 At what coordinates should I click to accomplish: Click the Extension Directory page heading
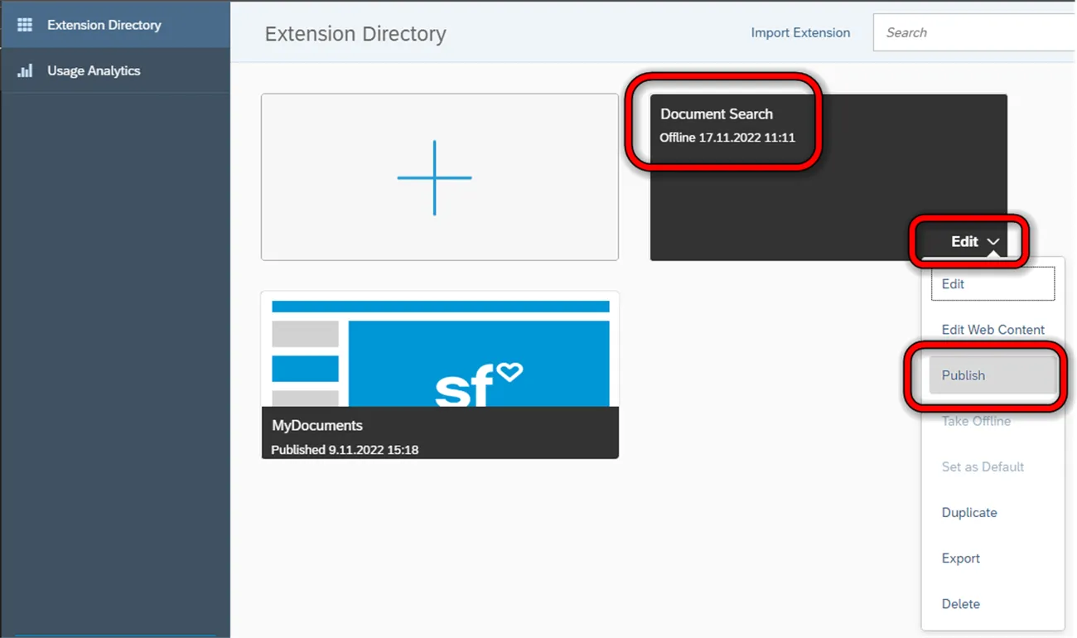coord(355,34)
